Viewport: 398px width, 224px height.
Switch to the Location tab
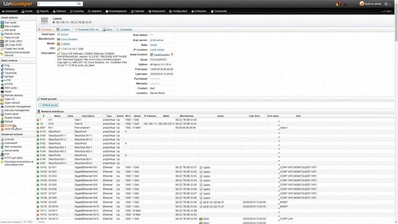pyautogui.click(x=63, y=30)
